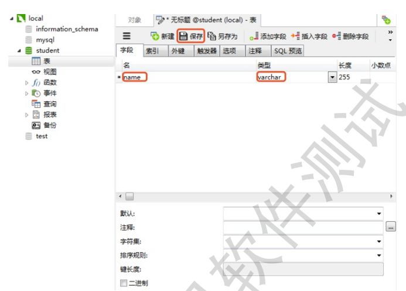This screenshot has height=291, width=406.
Task: Collapse the local connection tree
Action: (12, 18)
